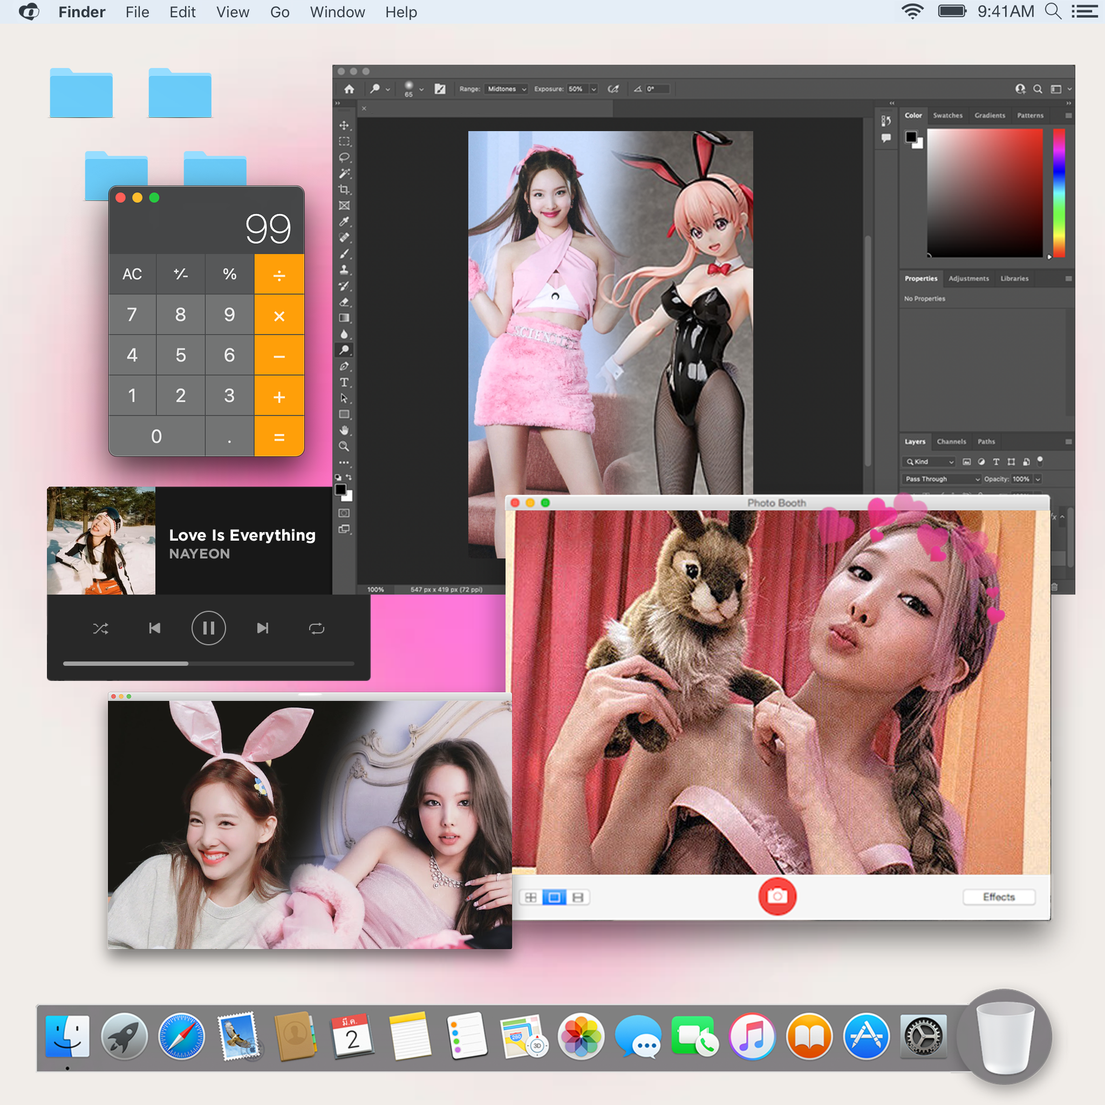This screenshot has height=1105, width=1105.
Task: Activate the Hand tool
Action: (344, 430)
